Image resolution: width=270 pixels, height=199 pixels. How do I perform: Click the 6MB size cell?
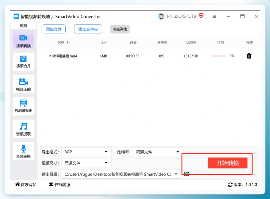[x=103, y=56]
